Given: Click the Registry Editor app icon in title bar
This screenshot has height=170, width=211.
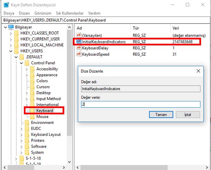Looking at the screenshot, I should click(6, 5).
